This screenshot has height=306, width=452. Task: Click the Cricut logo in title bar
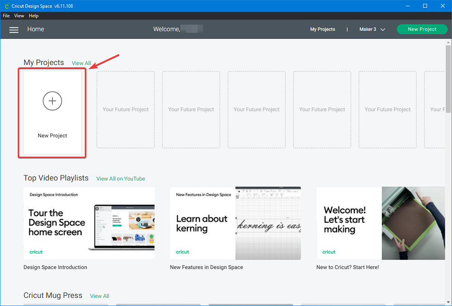(x=6, y=6)
